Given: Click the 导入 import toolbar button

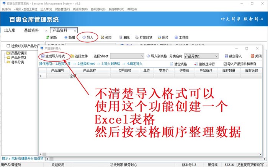Looking at the screenshot, I should [88, 37].
